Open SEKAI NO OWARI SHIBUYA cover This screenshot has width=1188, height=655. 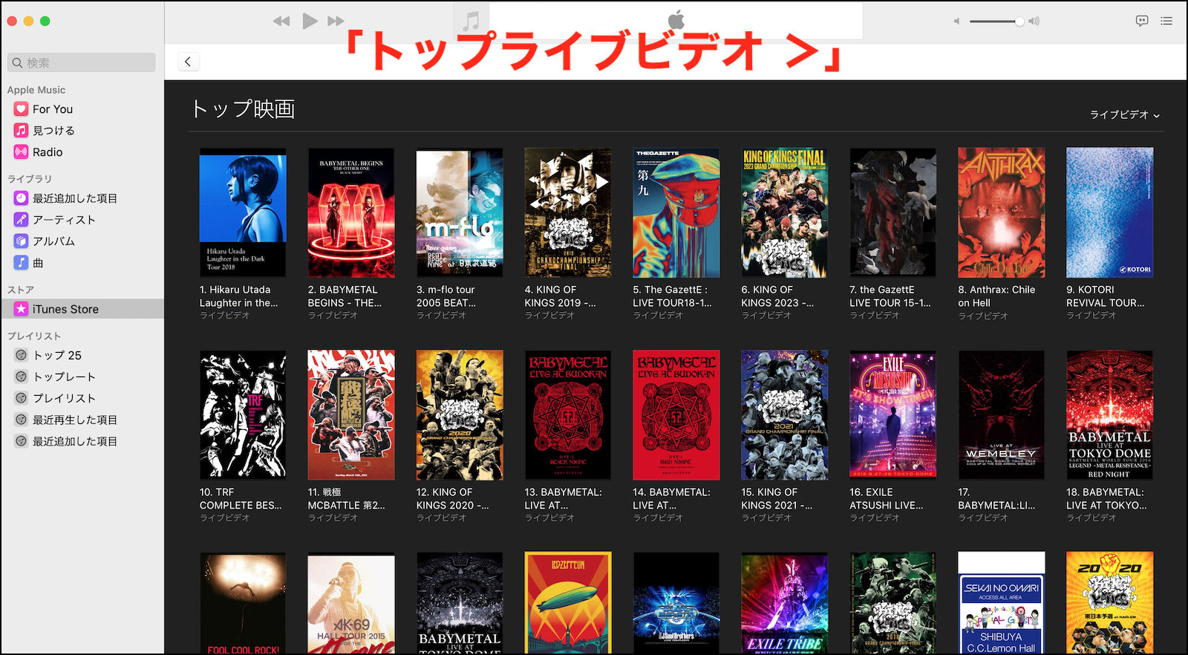pos(1002,603)
